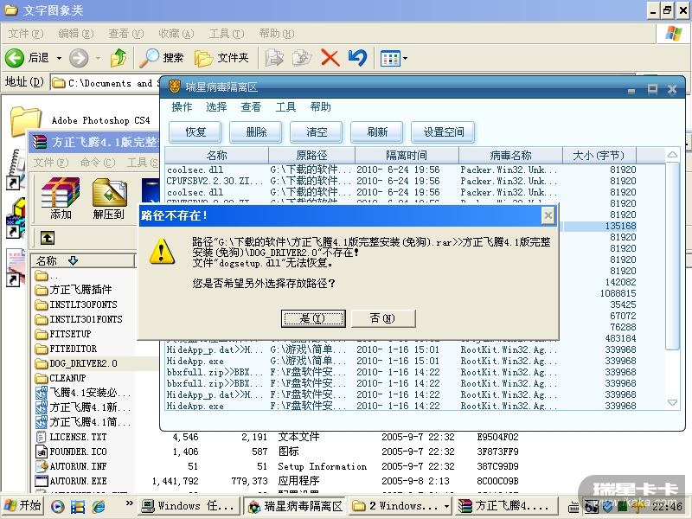Click the Explorer Up folder icon
This screenshot has height=519, width=692.
coord(119,58)
